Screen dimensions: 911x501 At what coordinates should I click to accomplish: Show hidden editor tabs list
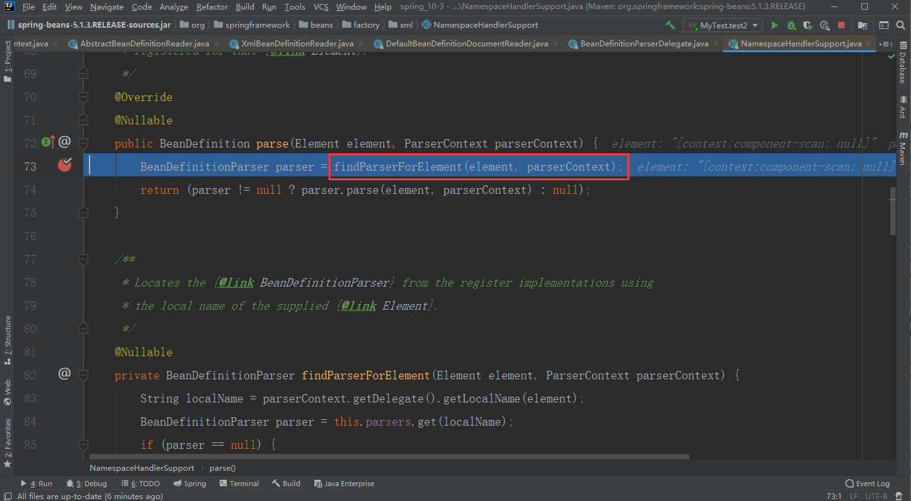[887, 44]
